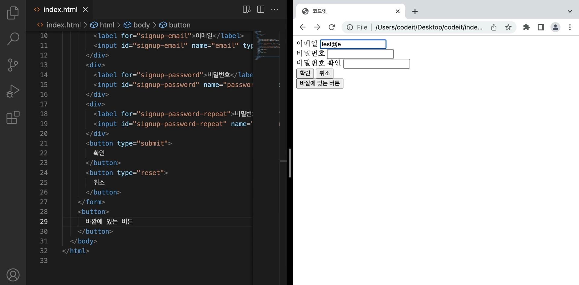Click the 바깥에 있는 버튼 button
579x285 pixels.
[x=320, y=83]
